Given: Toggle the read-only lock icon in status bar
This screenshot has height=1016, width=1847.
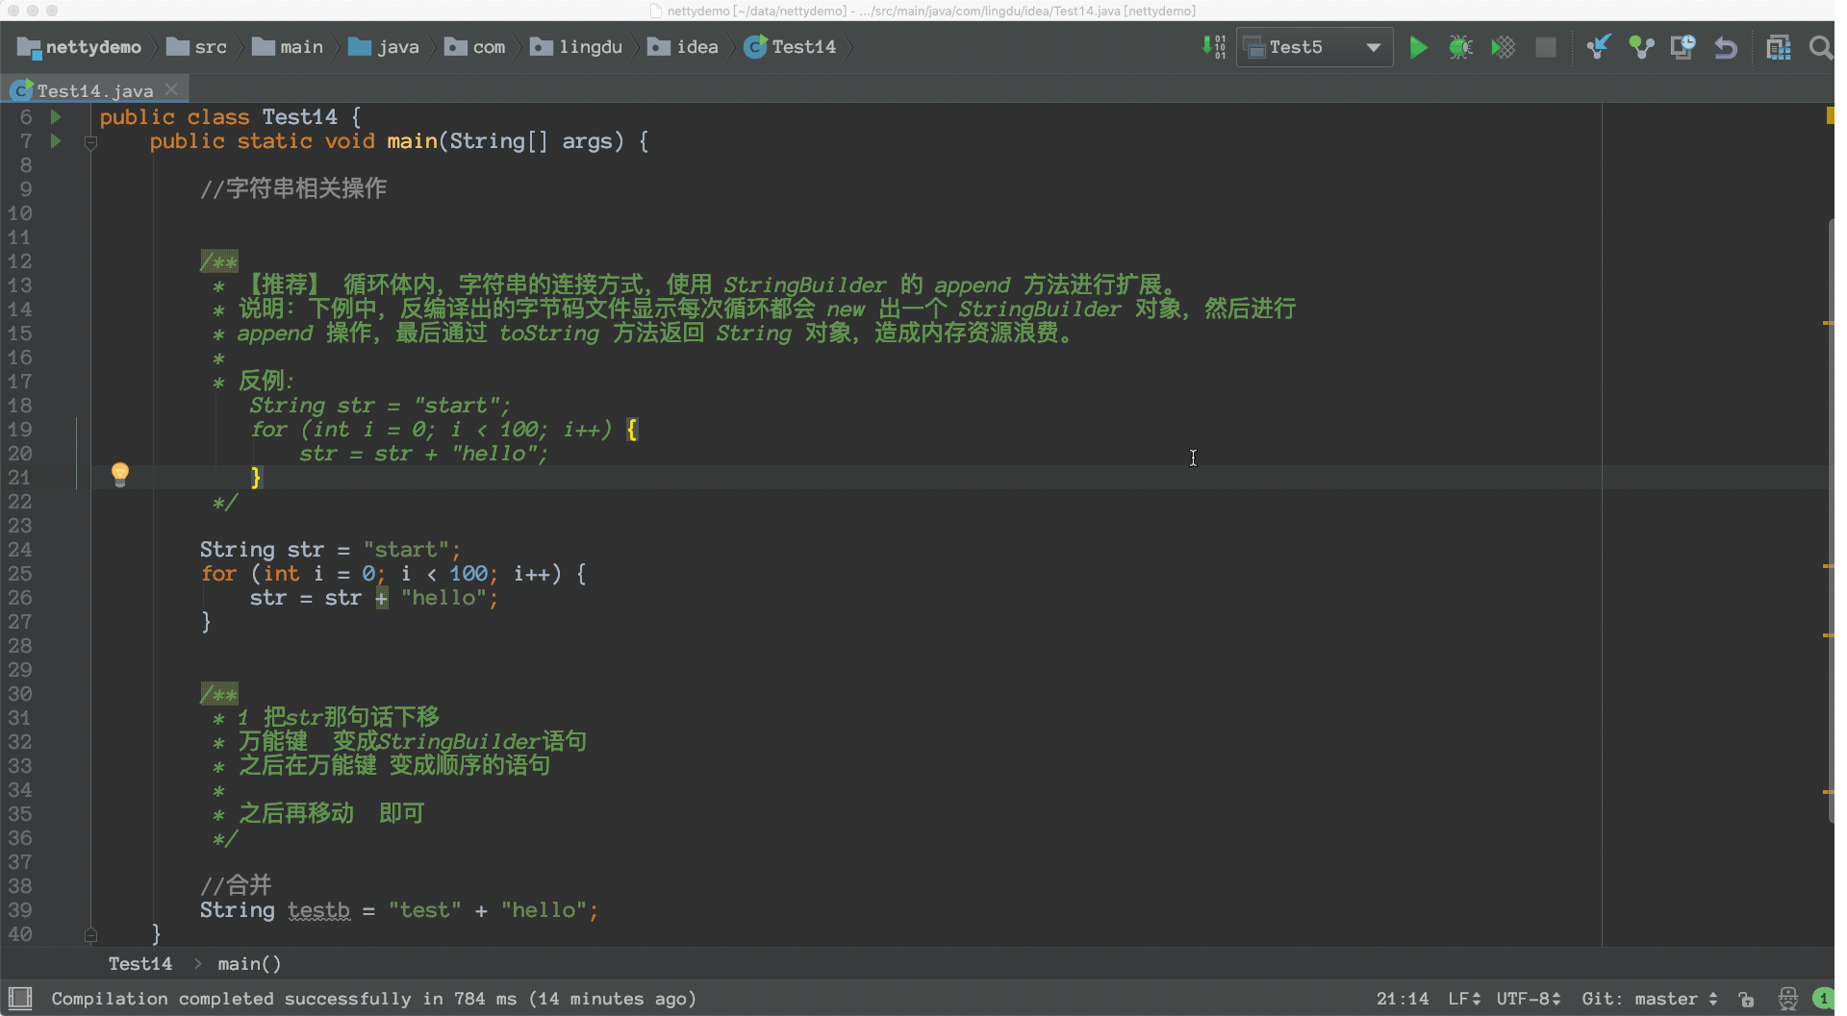Looking at the screenshot, I should (1746, 1000).
